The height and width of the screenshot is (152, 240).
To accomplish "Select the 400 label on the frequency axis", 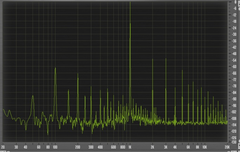I will [100, 147].
